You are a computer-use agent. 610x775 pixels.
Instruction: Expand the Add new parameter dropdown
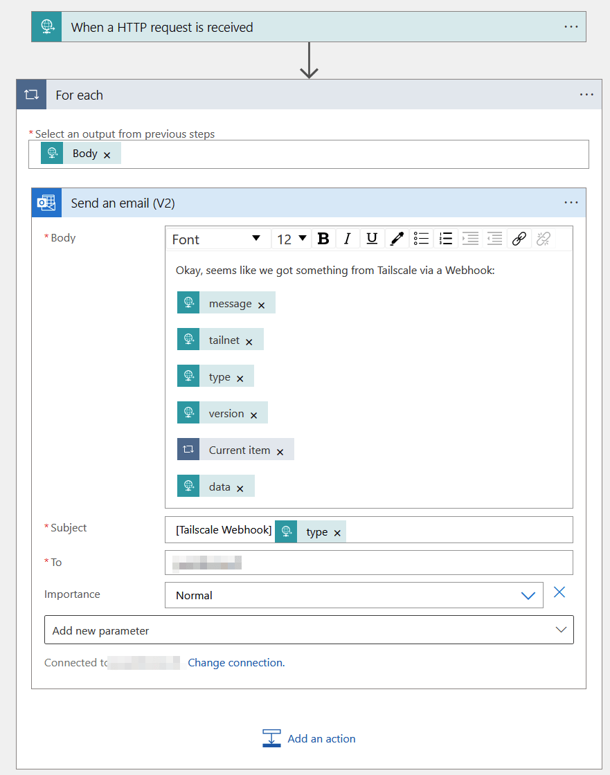(310, 630)
